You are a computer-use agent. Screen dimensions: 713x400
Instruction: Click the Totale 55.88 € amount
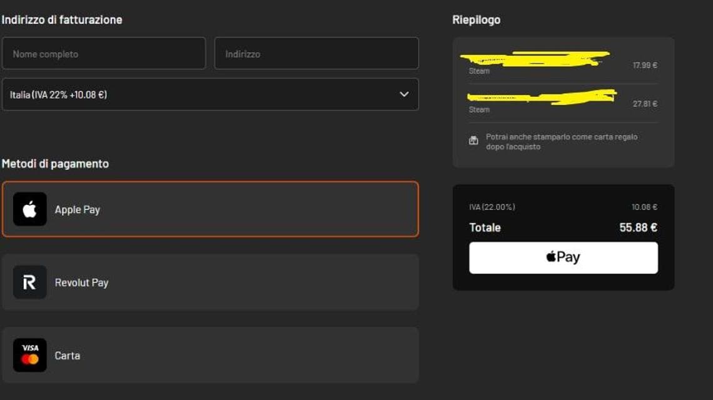638,227
